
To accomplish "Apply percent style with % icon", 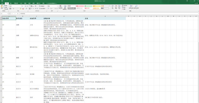I will coord(51,9).
